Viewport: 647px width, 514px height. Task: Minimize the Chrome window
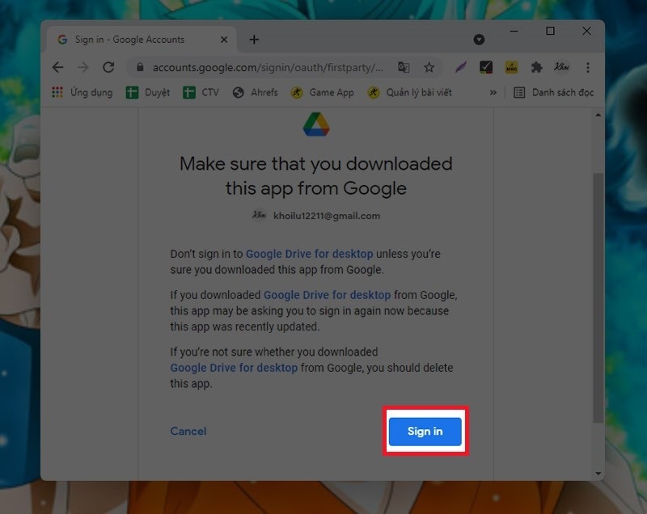(x=514, y=31)
